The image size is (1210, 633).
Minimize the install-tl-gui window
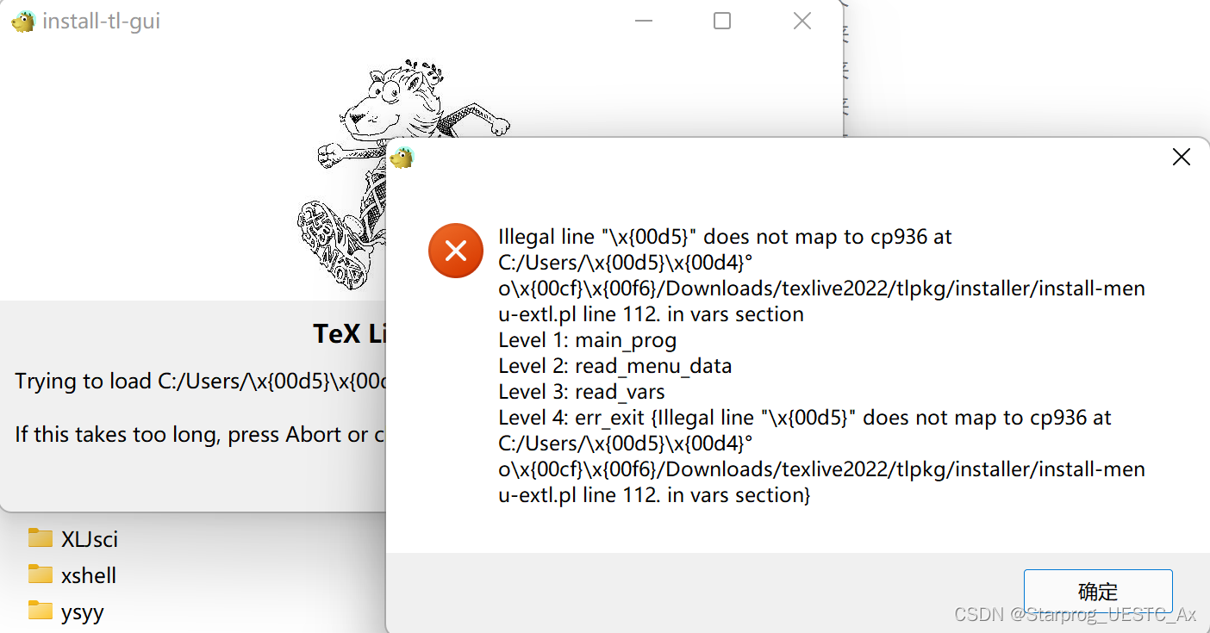(x=644, y=22)
